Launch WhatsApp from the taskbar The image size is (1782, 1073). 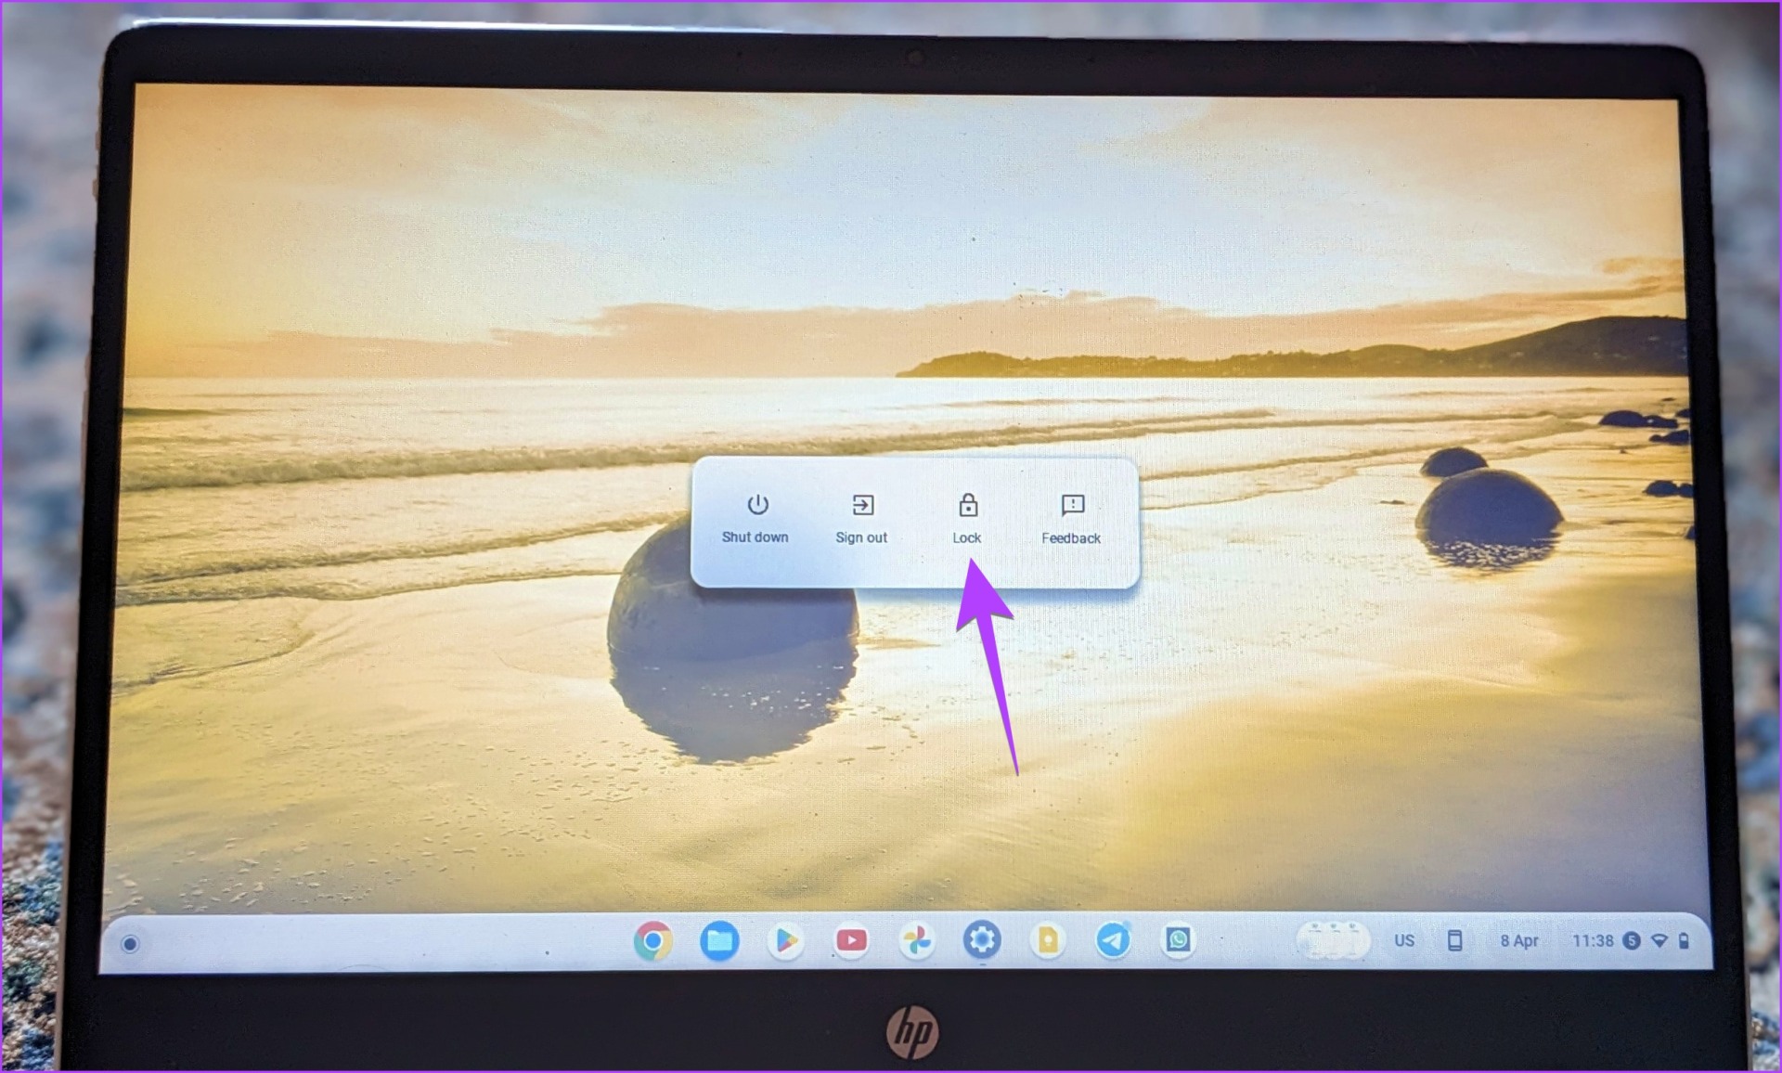(x=1177, y=940)
